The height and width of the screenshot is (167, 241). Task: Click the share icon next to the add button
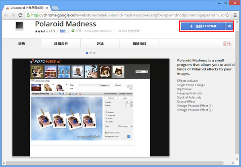[x=229, y=26]
